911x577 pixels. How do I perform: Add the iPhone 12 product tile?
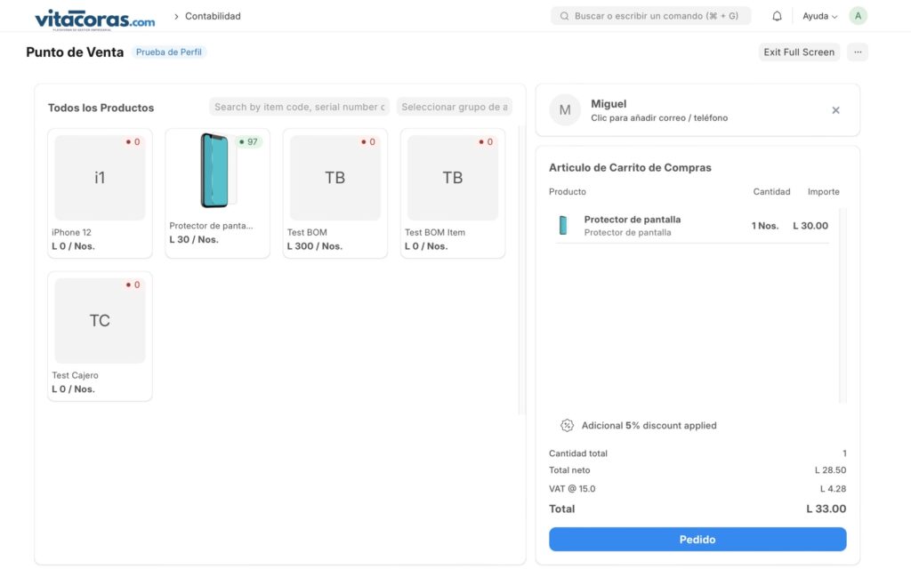tap(100, 193)
